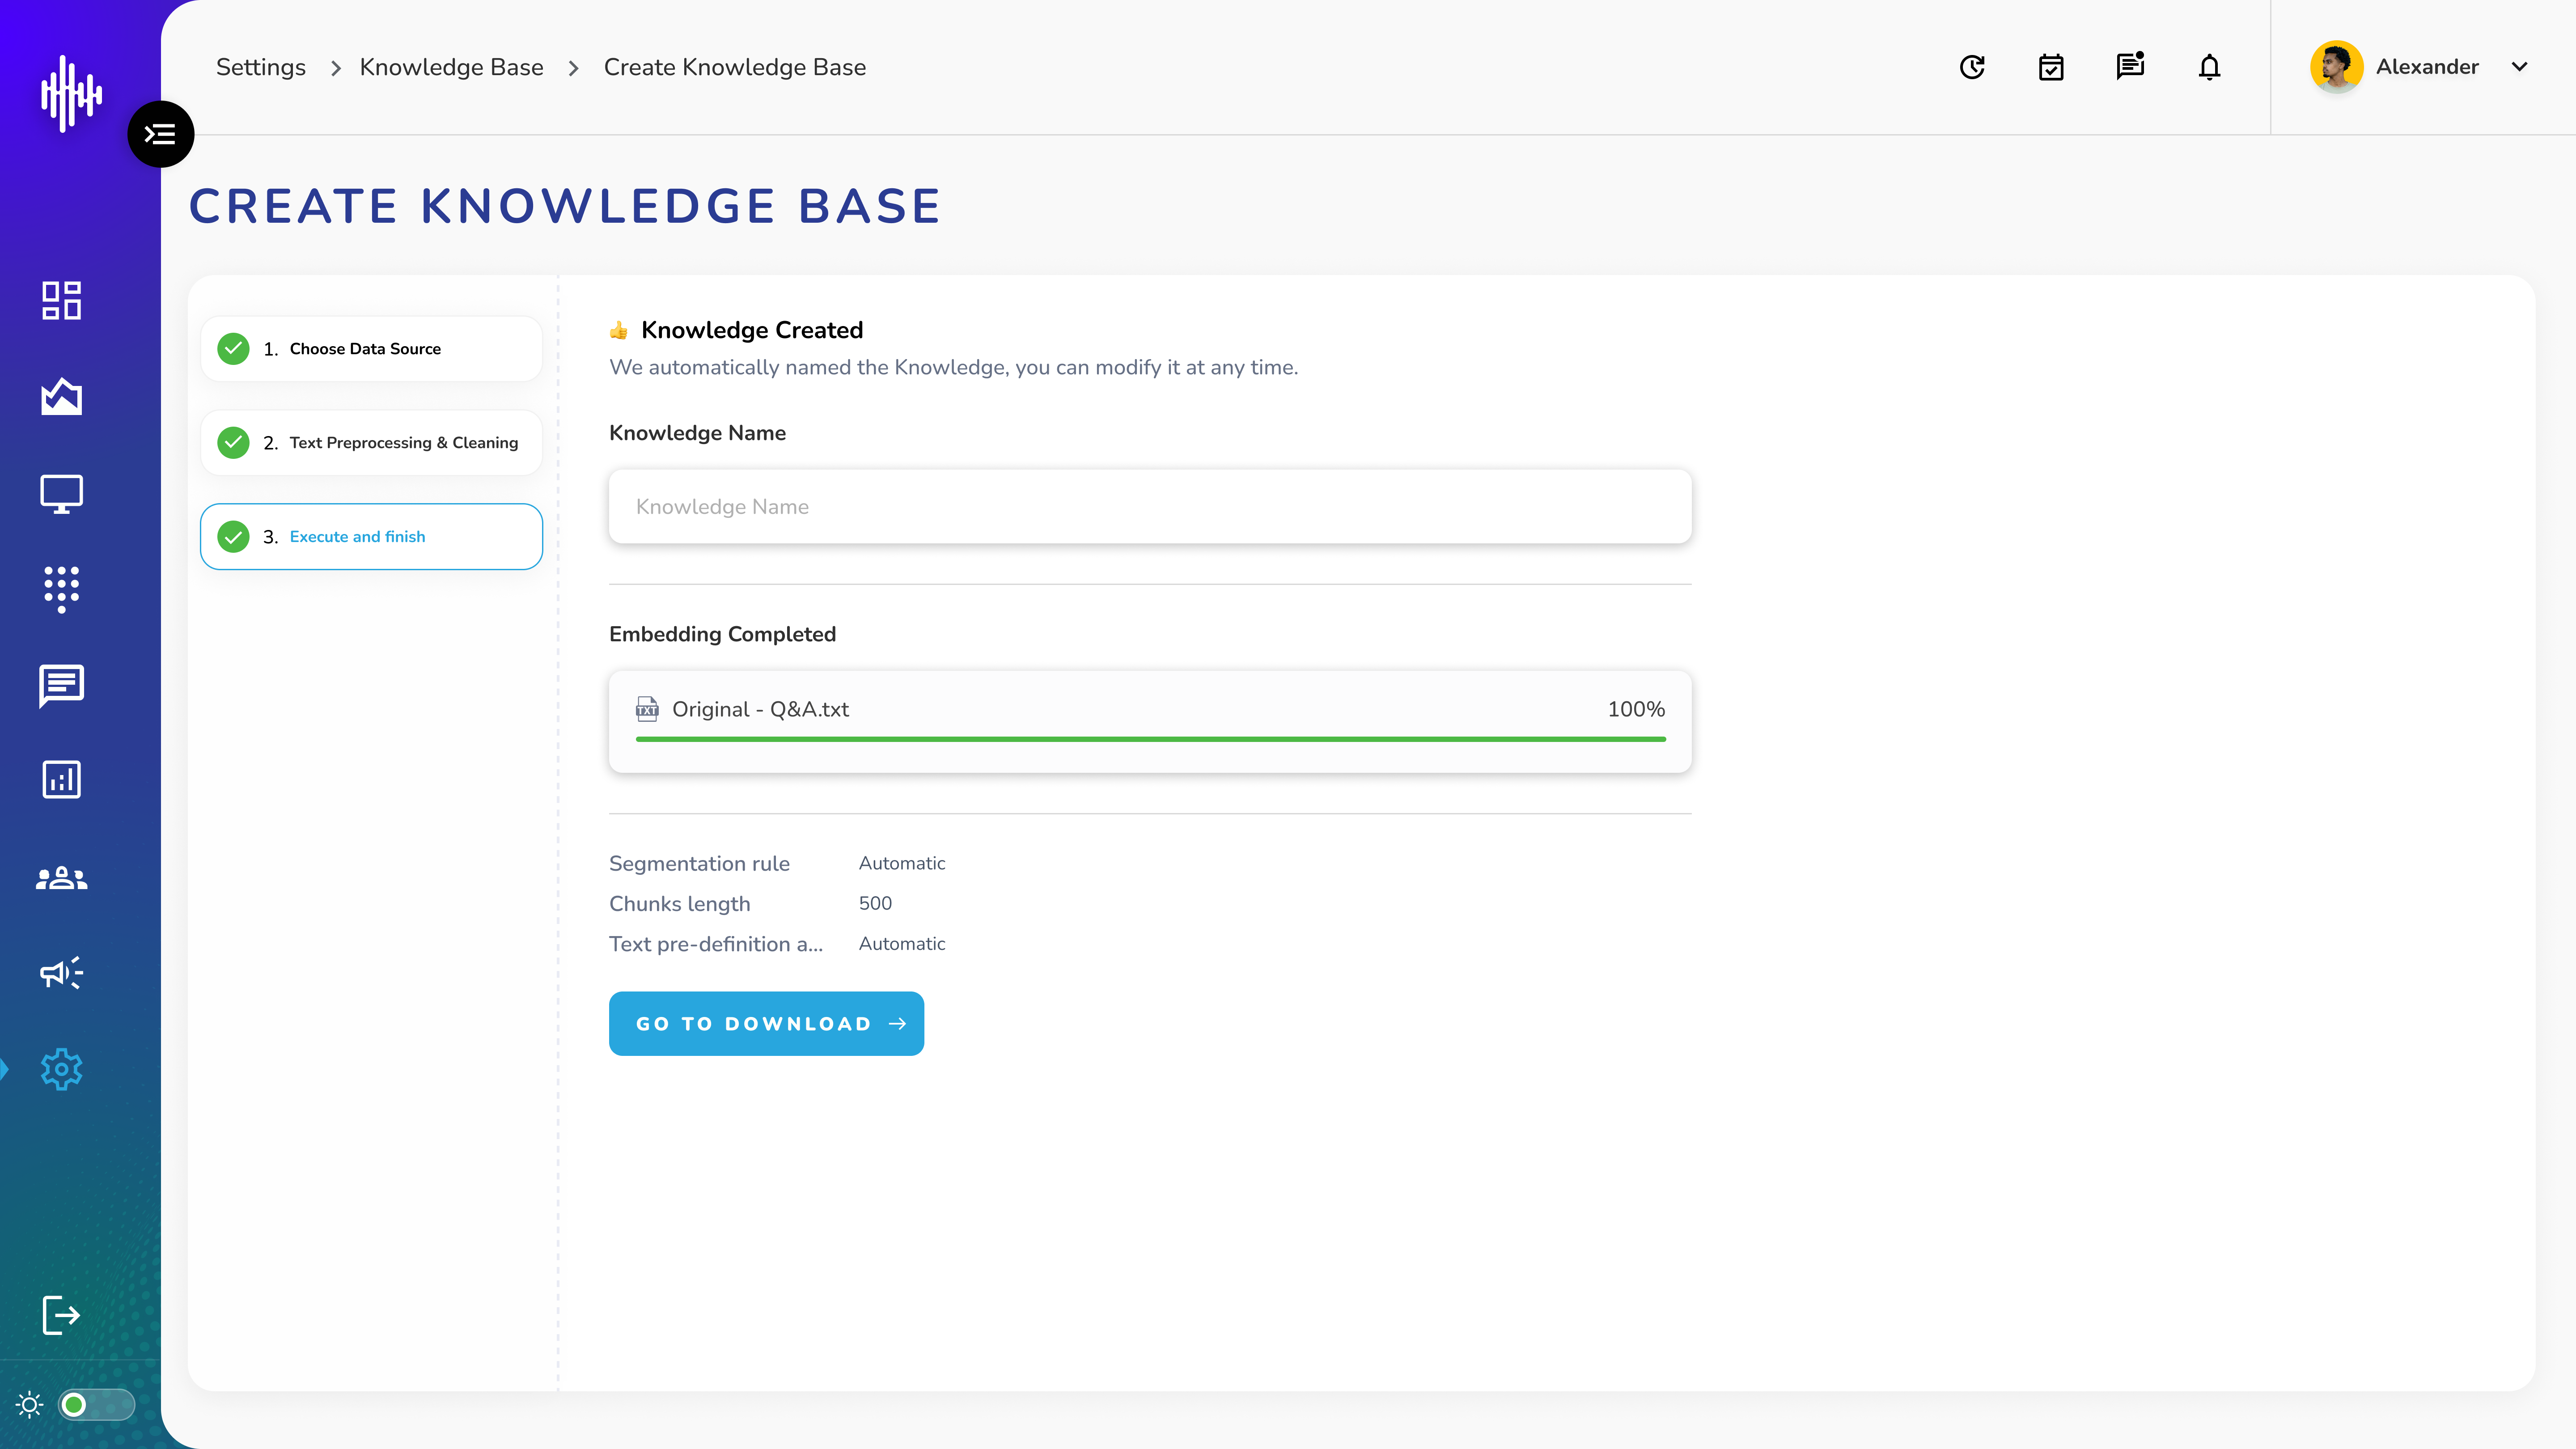Screen dimensions: 2576x1449
Task: Toggle the sidebar expand menu button
Action: (x=160, y=134)
